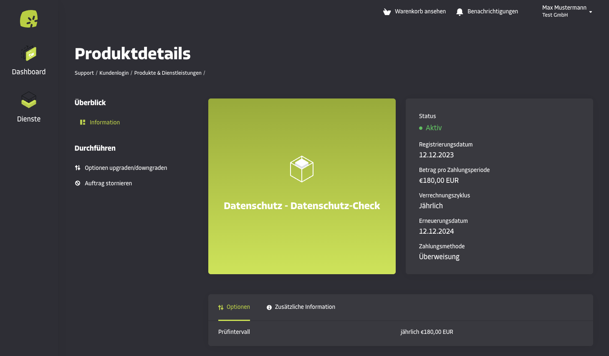Click the white cube product icon
The width and height of the screenshot is (609, 356).
302,169
